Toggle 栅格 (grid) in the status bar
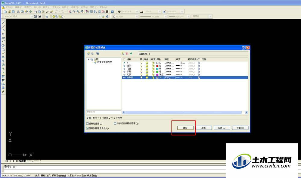This screenshot has width=301, height=178. (x=43, y=176)
